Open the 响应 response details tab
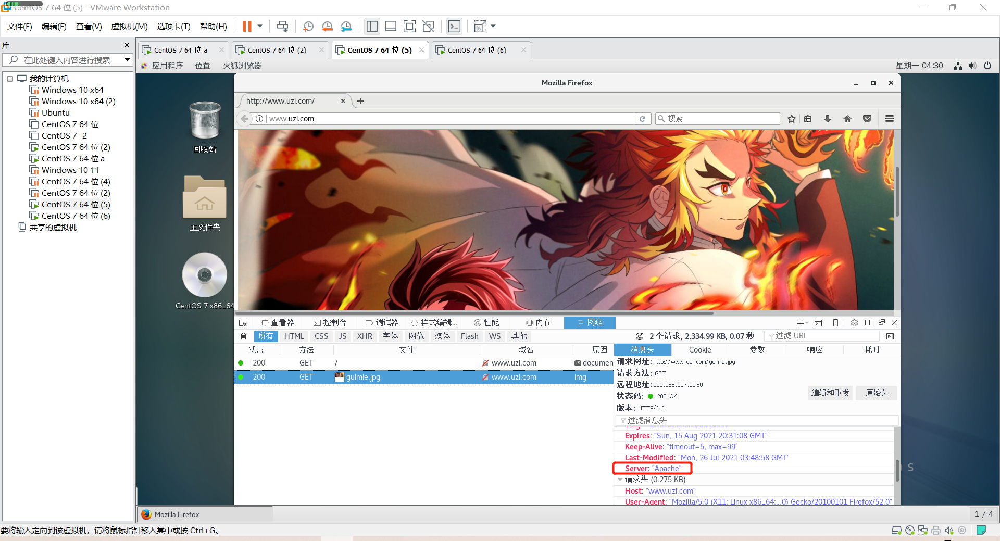The height and width of the screenshot is (541, 1000). pyautogui.click(x=815, y=350)
